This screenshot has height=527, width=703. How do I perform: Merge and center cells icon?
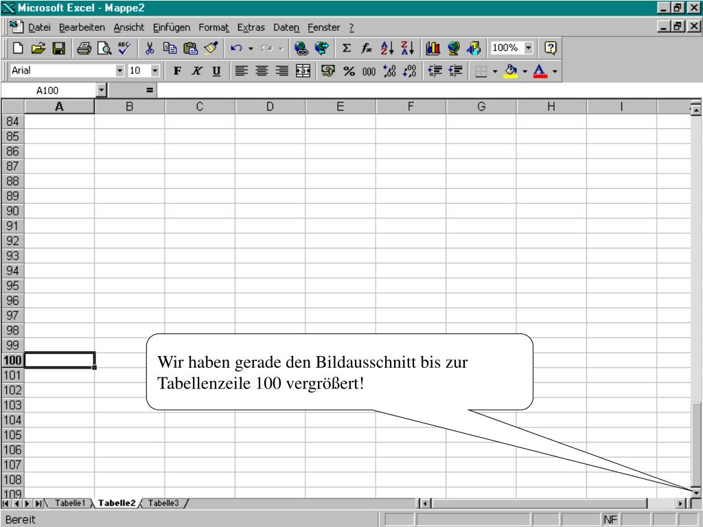(x=303, y=71)
